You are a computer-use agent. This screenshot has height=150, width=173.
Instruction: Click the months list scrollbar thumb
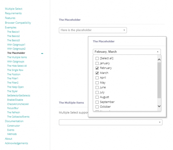click(159, 80)
